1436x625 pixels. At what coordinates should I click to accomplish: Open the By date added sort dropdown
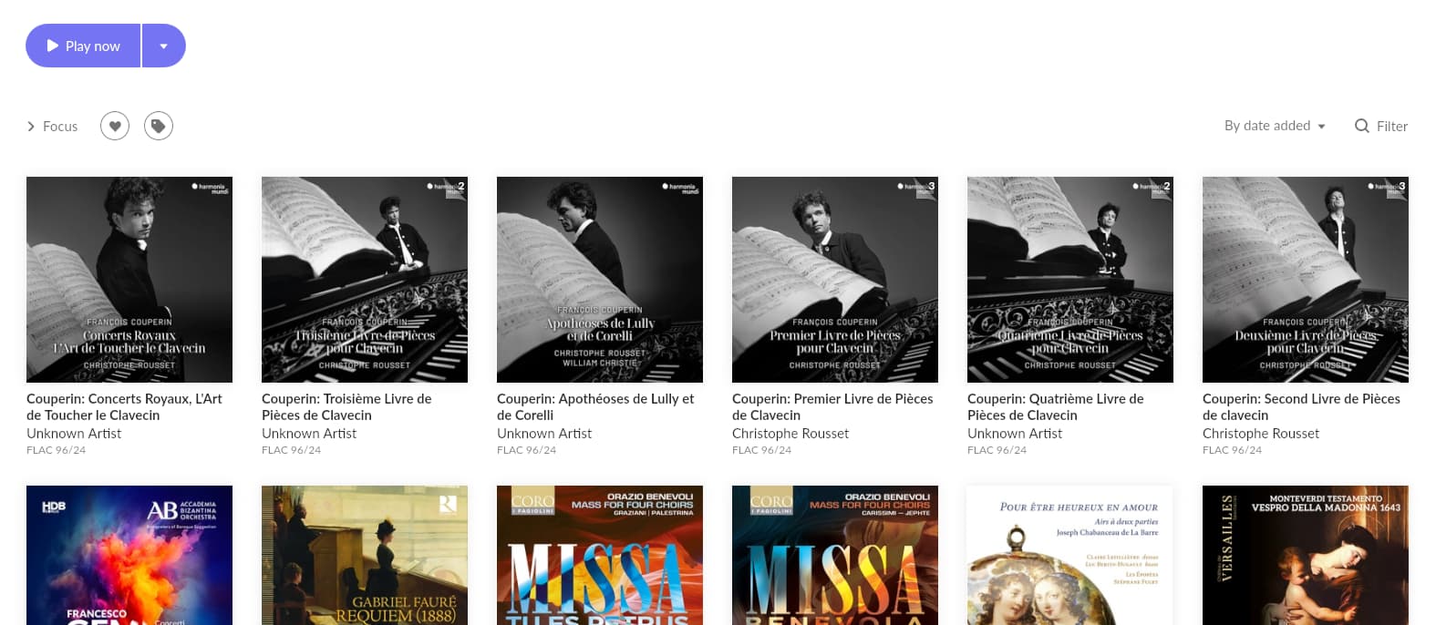coord(1275,126)
